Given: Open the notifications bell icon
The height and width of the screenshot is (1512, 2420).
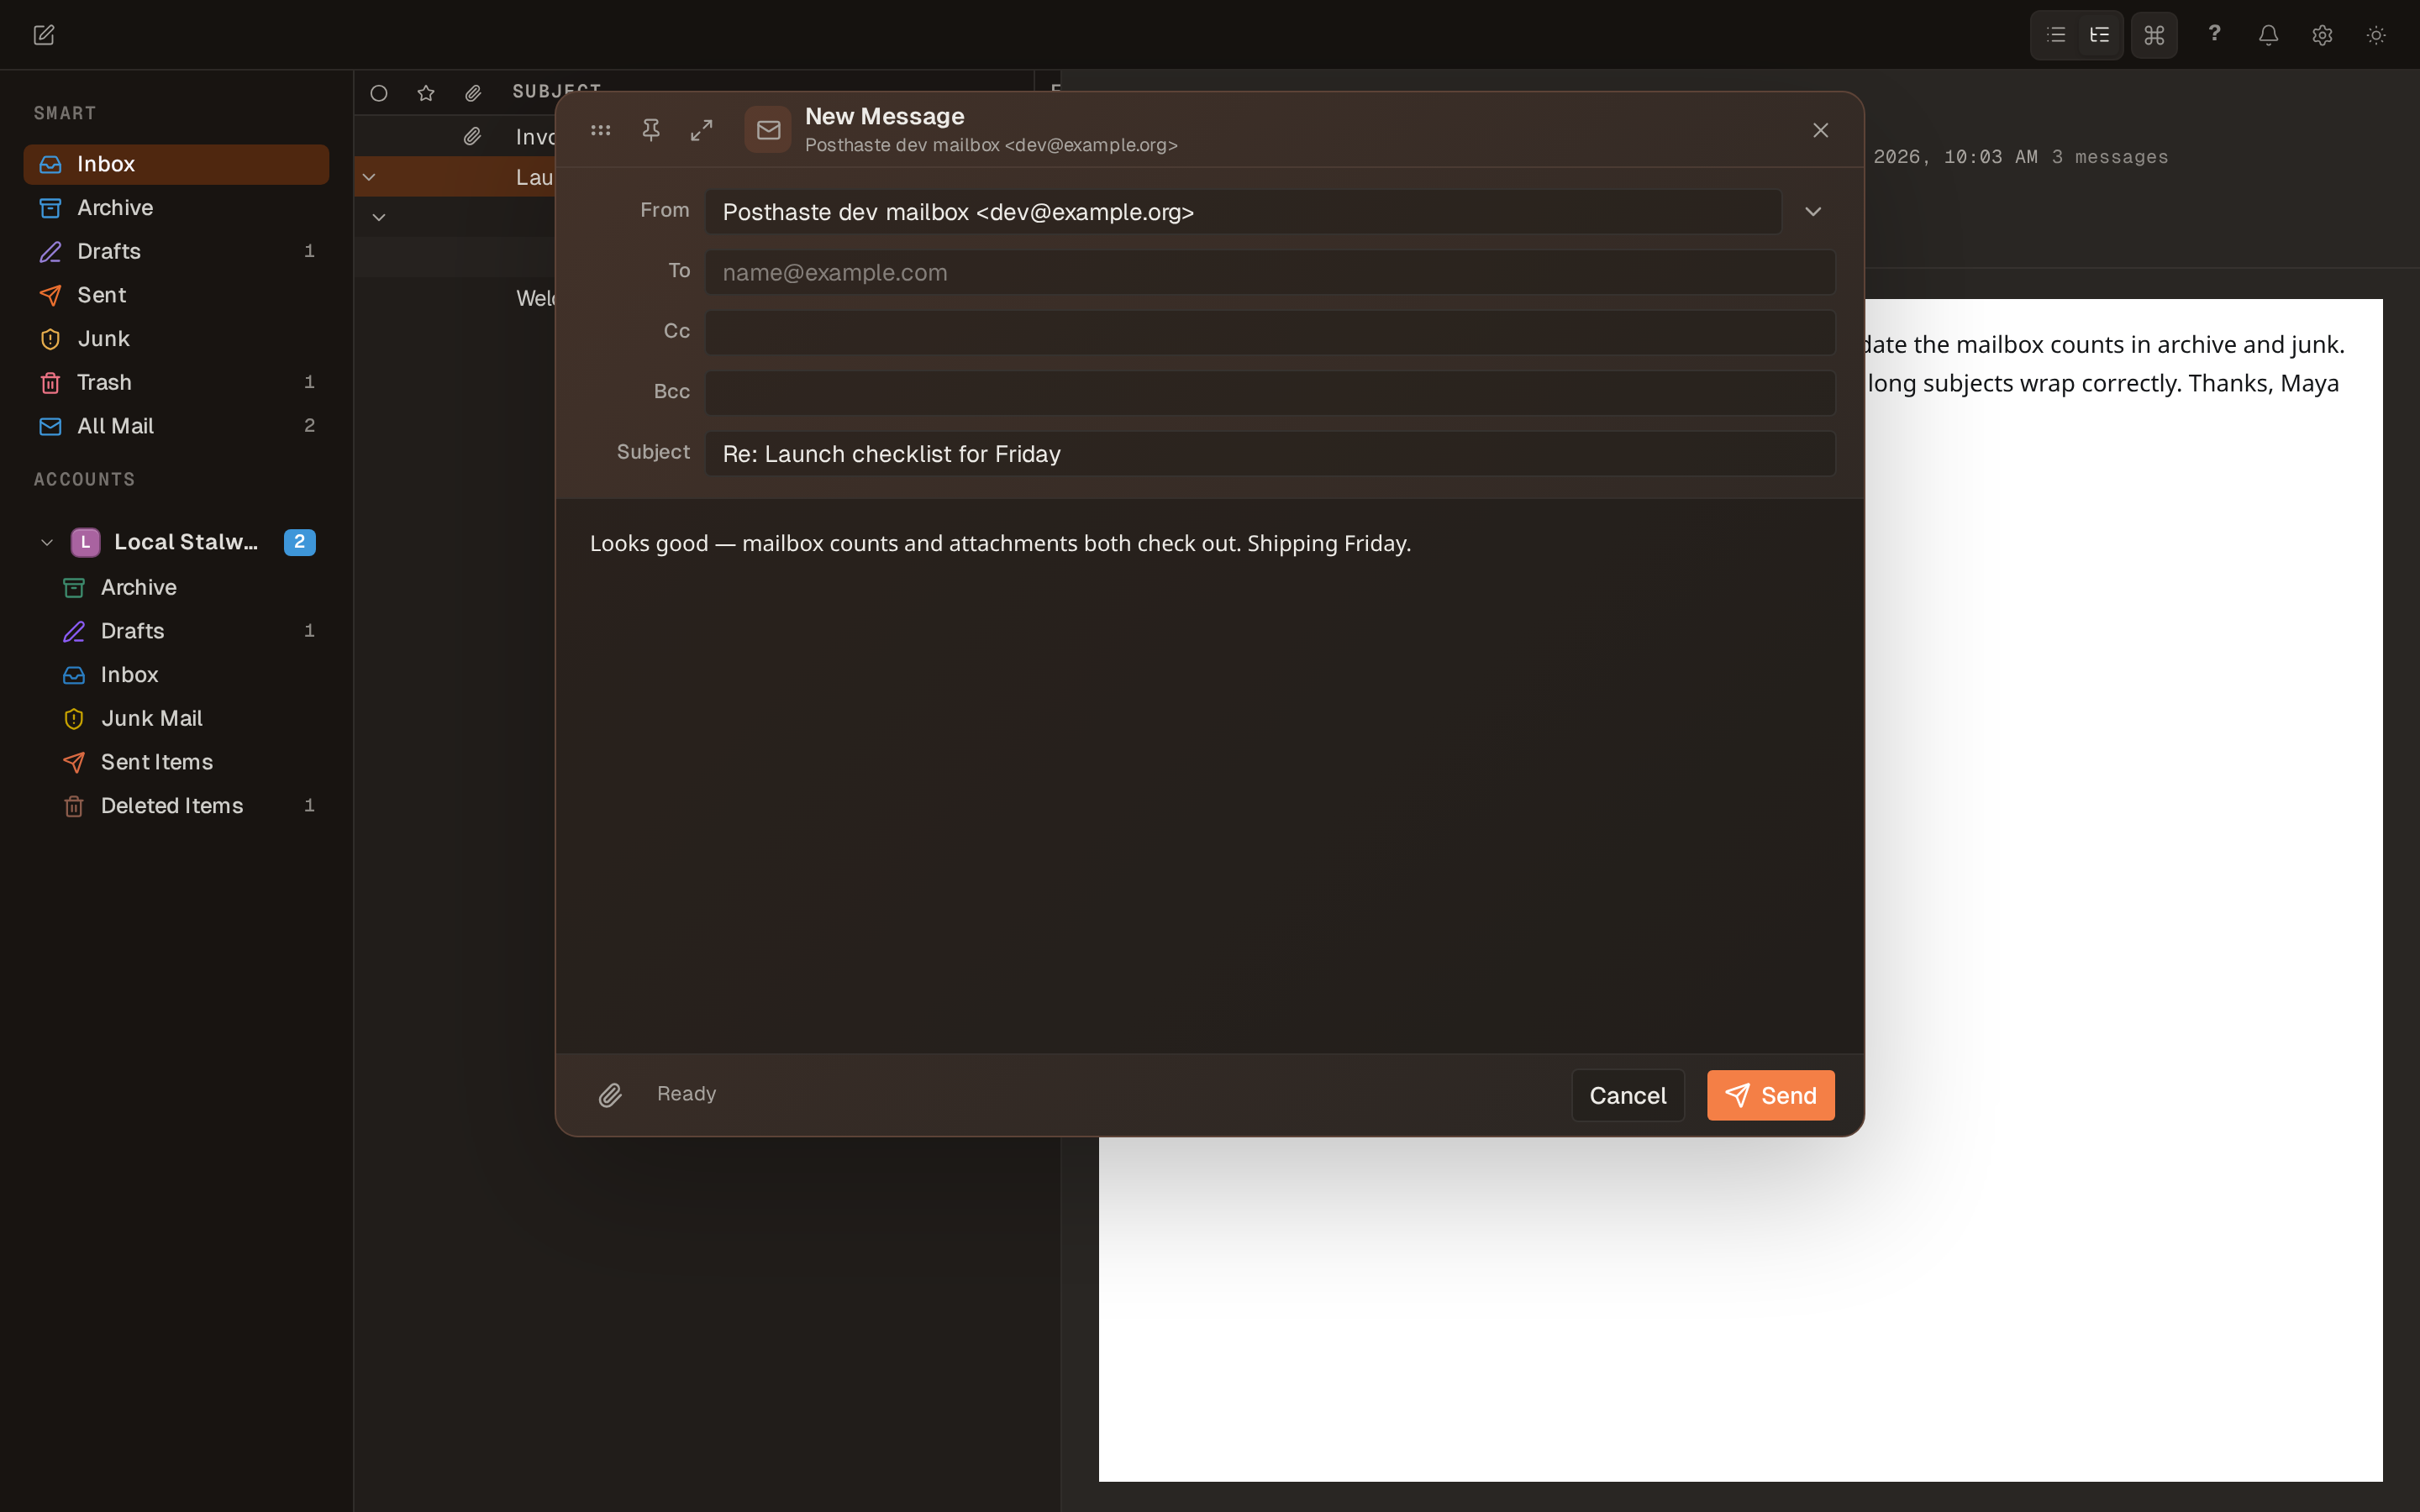Looking at the screenshot, I should 2268,35.
